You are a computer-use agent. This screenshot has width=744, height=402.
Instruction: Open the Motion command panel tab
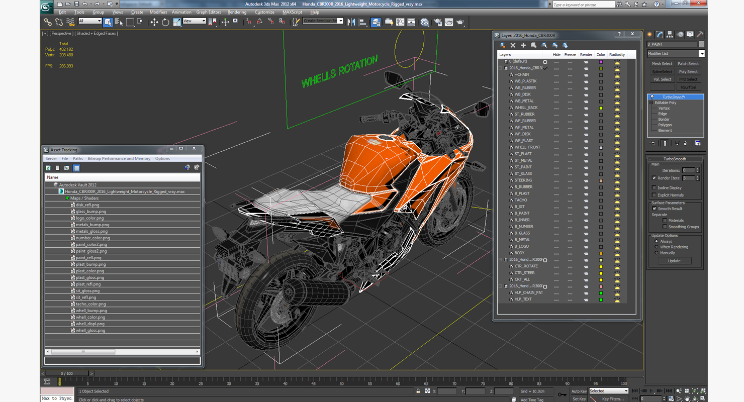click(x=680, y=35)
